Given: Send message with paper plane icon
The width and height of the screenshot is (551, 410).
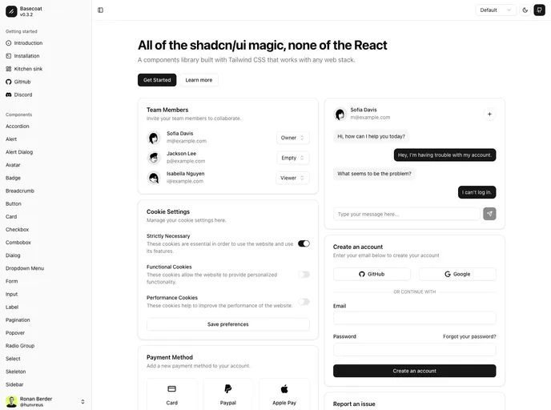Looking at the screenshot, I should pyautogui.click(x=489, y=214).
